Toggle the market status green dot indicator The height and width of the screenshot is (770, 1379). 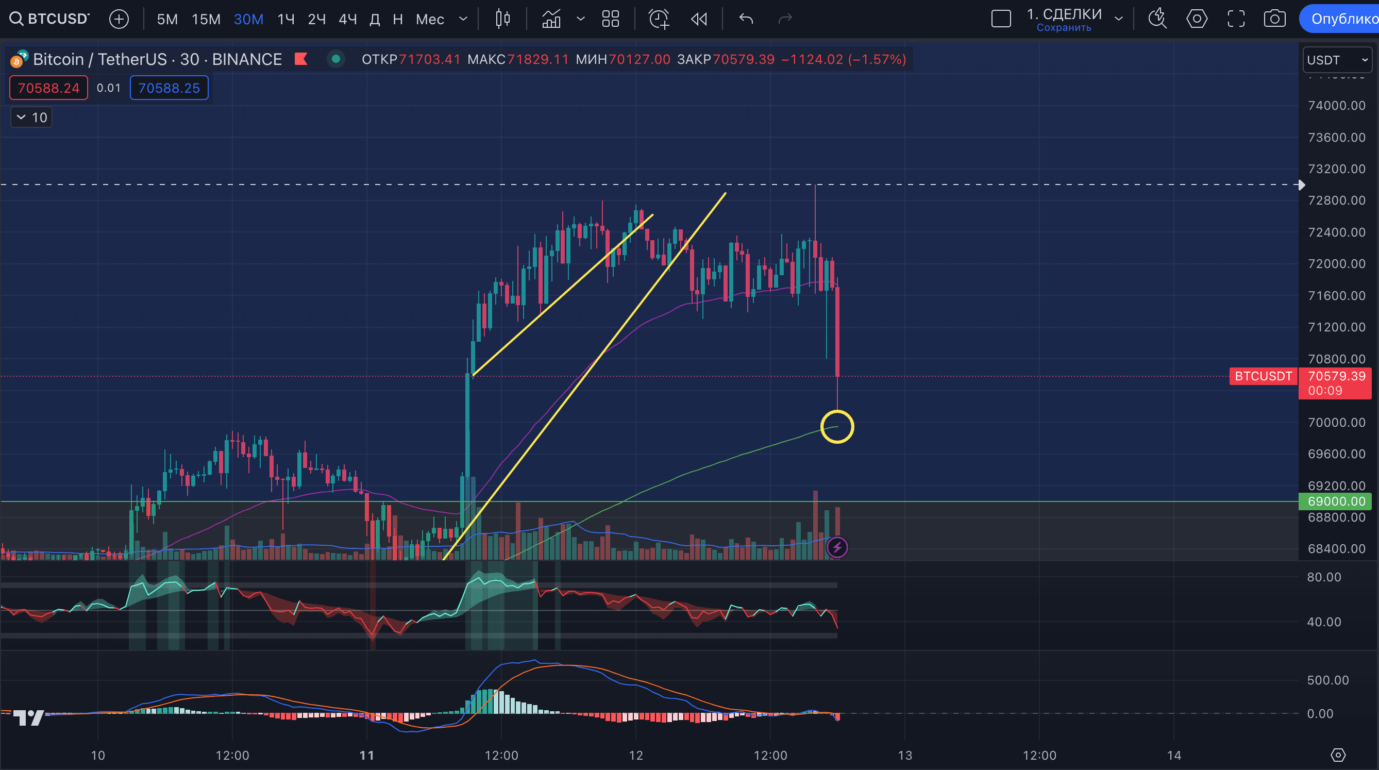click(336, 59)
